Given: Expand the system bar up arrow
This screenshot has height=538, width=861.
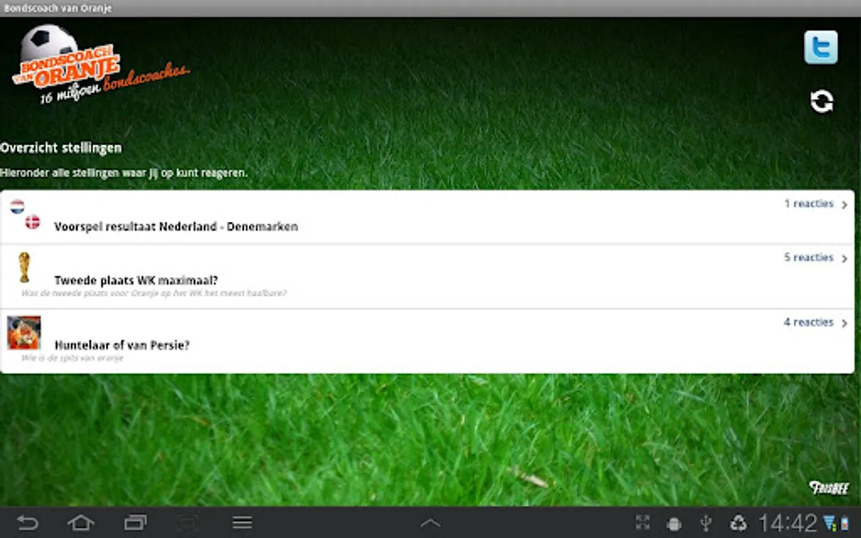Looking at the screenshot, I should (x=430, y=524).
